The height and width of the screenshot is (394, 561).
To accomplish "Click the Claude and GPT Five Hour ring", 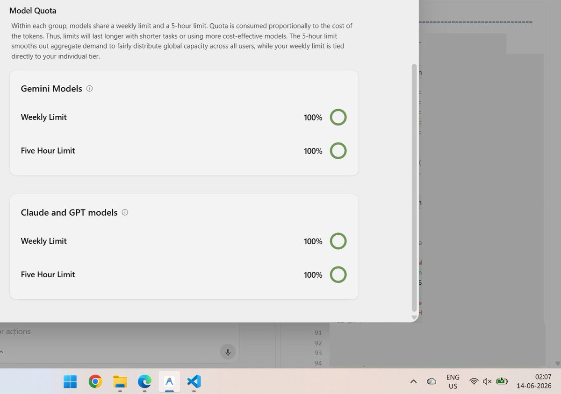I will (338, 274).
